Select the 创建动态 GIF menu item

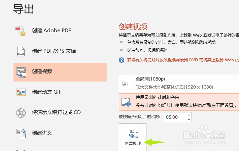tap(60, 92)
